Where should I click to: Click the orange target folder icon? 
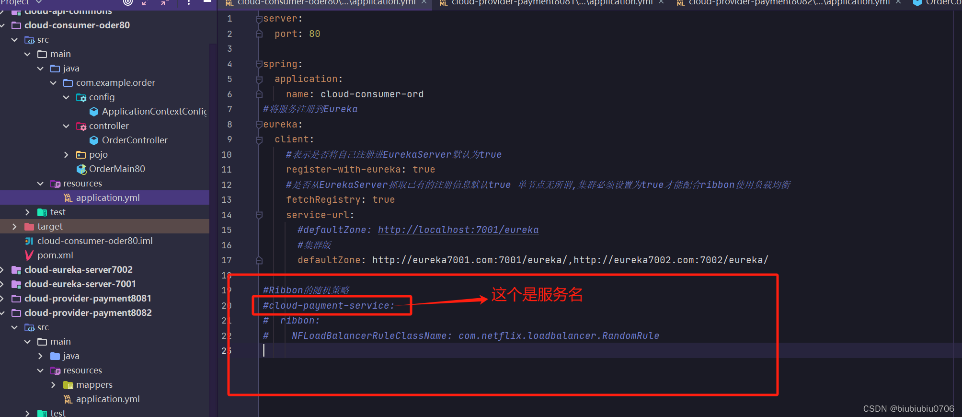[x=29, y=227]
